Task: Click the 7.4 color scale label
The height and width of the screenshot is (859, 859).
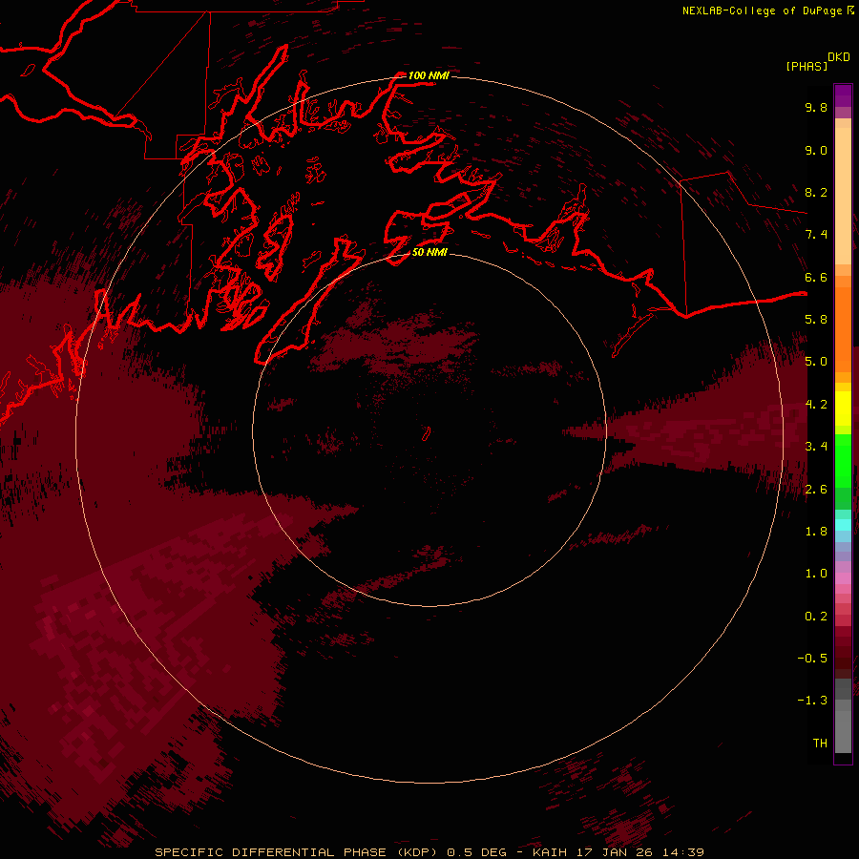Action: pos(816,235)
